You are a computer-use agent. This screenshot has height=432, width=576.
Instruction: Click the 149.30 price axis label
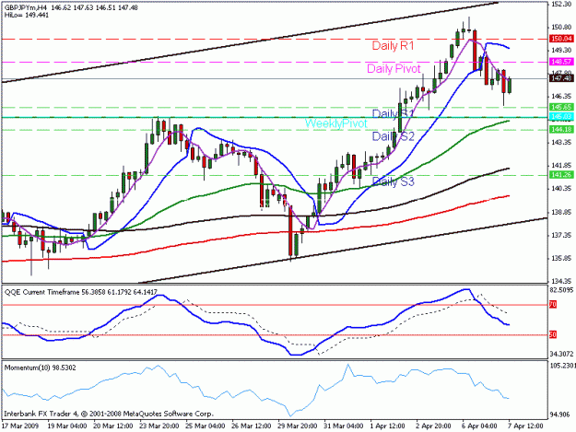point(561,50)
